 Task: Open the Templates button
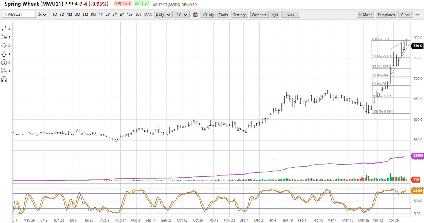click(386, 15)
